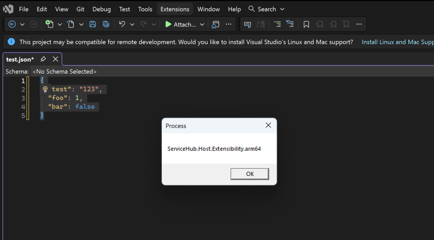Click the Visual Studio logo icon
The width and height of the screenshot is (434, 240).
(x=8, y=9)
